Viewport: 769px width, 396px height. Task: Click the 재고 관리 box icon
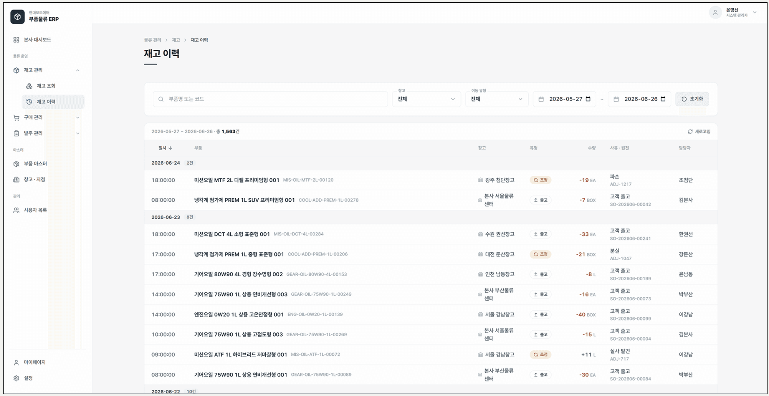point(16,70)
